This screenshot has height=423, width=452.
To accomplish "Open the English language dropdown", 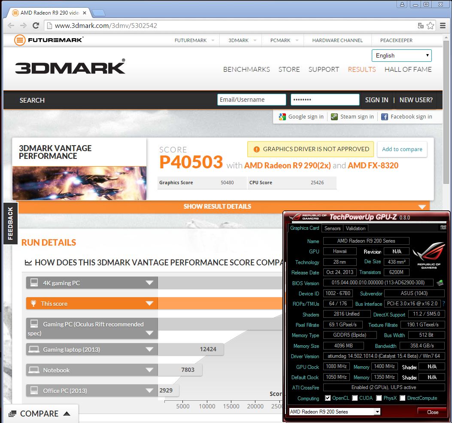I will tap(401, 55).
